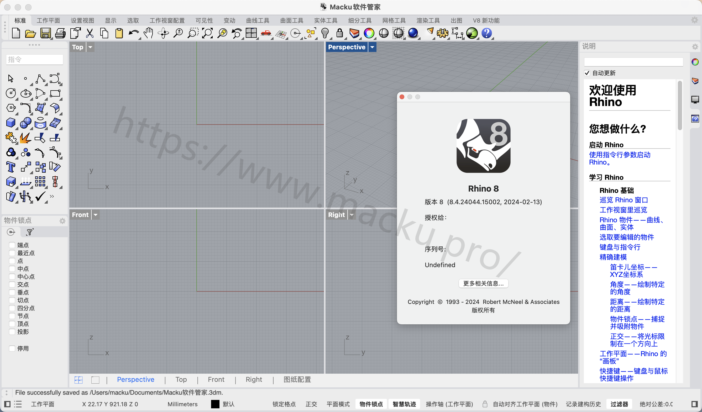
Task: Select the 图纸配置 bottom viewport tab
Action: pyautogui.click(x=297, y=379)
